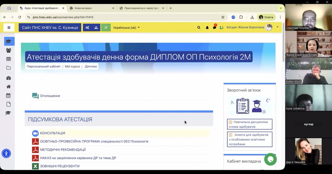332x174 pixels.
Task: Click the green edit mode button
Action: click(x=106, y=27)
